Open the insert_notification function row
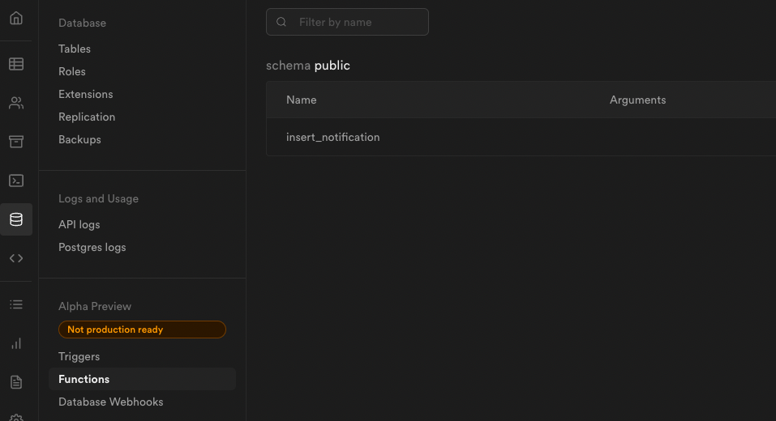 click(x=521, y=137)
